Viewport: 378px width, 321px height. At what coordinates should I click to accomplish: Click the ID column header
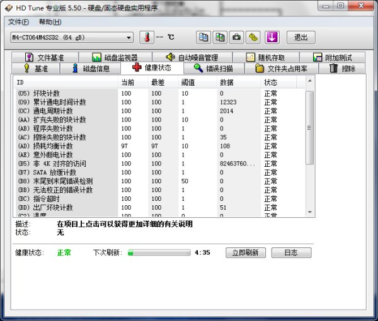point(67,82)
